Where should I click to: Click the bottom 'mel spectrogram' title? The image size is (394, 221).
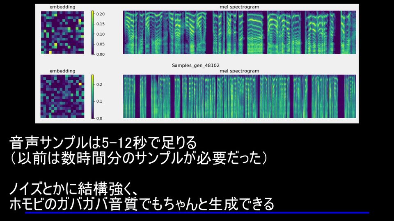[x=239, y=71]
